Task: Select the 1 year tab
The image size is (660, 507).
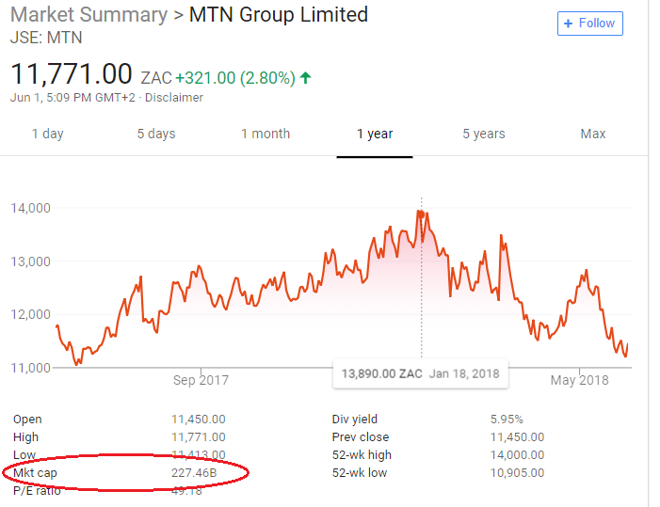Action: [375, 134]
